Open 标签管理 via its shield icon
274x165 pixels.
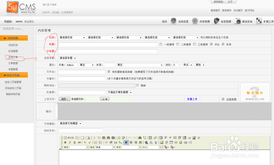point(216,21)
